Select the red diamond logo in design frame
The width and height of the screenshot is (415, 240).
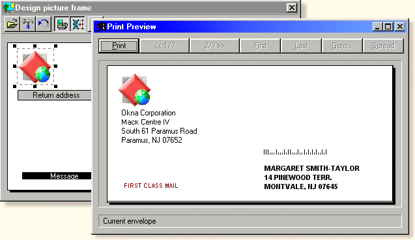click(35, 67)
